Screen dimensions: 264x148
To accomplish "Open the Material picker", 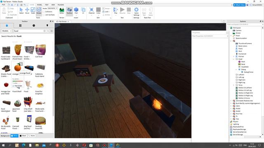I will (92, 11).
